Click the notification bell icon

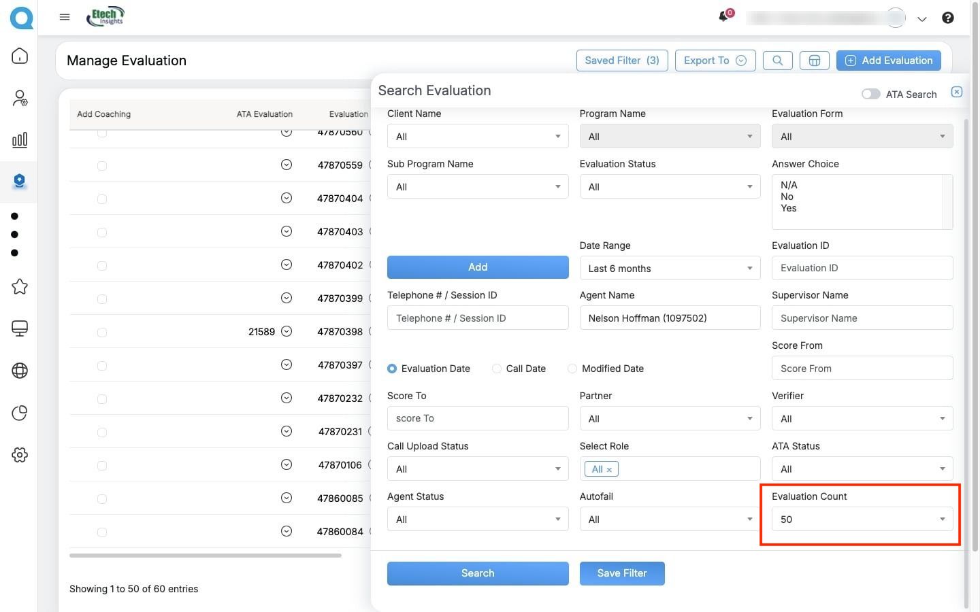pyautogui.click(x=723, y=17)
